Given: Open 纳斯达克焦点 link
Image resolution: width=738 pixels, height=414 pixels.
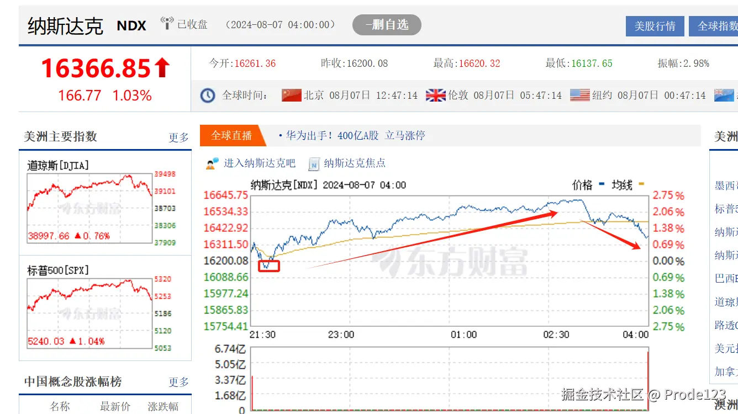Looking at the screenshot, I should [355, 163].
